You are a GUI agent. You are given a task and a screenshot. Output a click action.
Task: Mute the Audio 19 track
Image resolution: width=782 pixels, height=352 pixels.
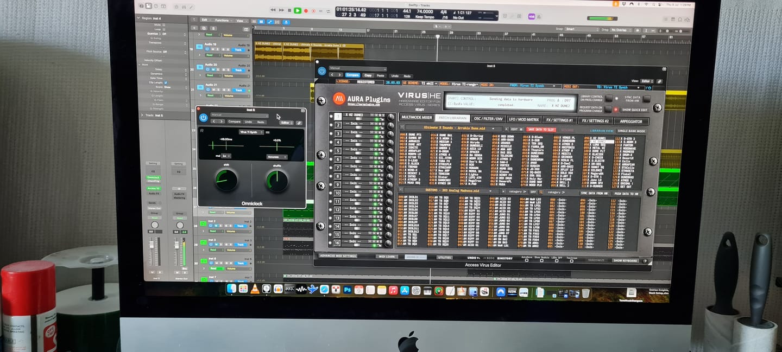pyautogui.click(x=213, y=49)
